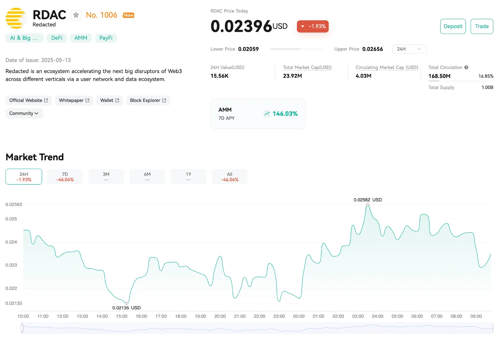Image resolution: width=502 pixels, height=339 pixels.
Task: Click the Official Website external link icon
Action: tap(46, 100)
